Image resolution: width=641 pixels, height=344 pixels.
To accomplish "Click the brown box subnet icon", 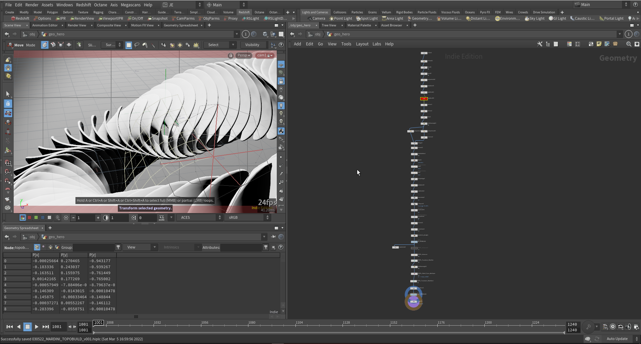I will click(x=615, y=44).
